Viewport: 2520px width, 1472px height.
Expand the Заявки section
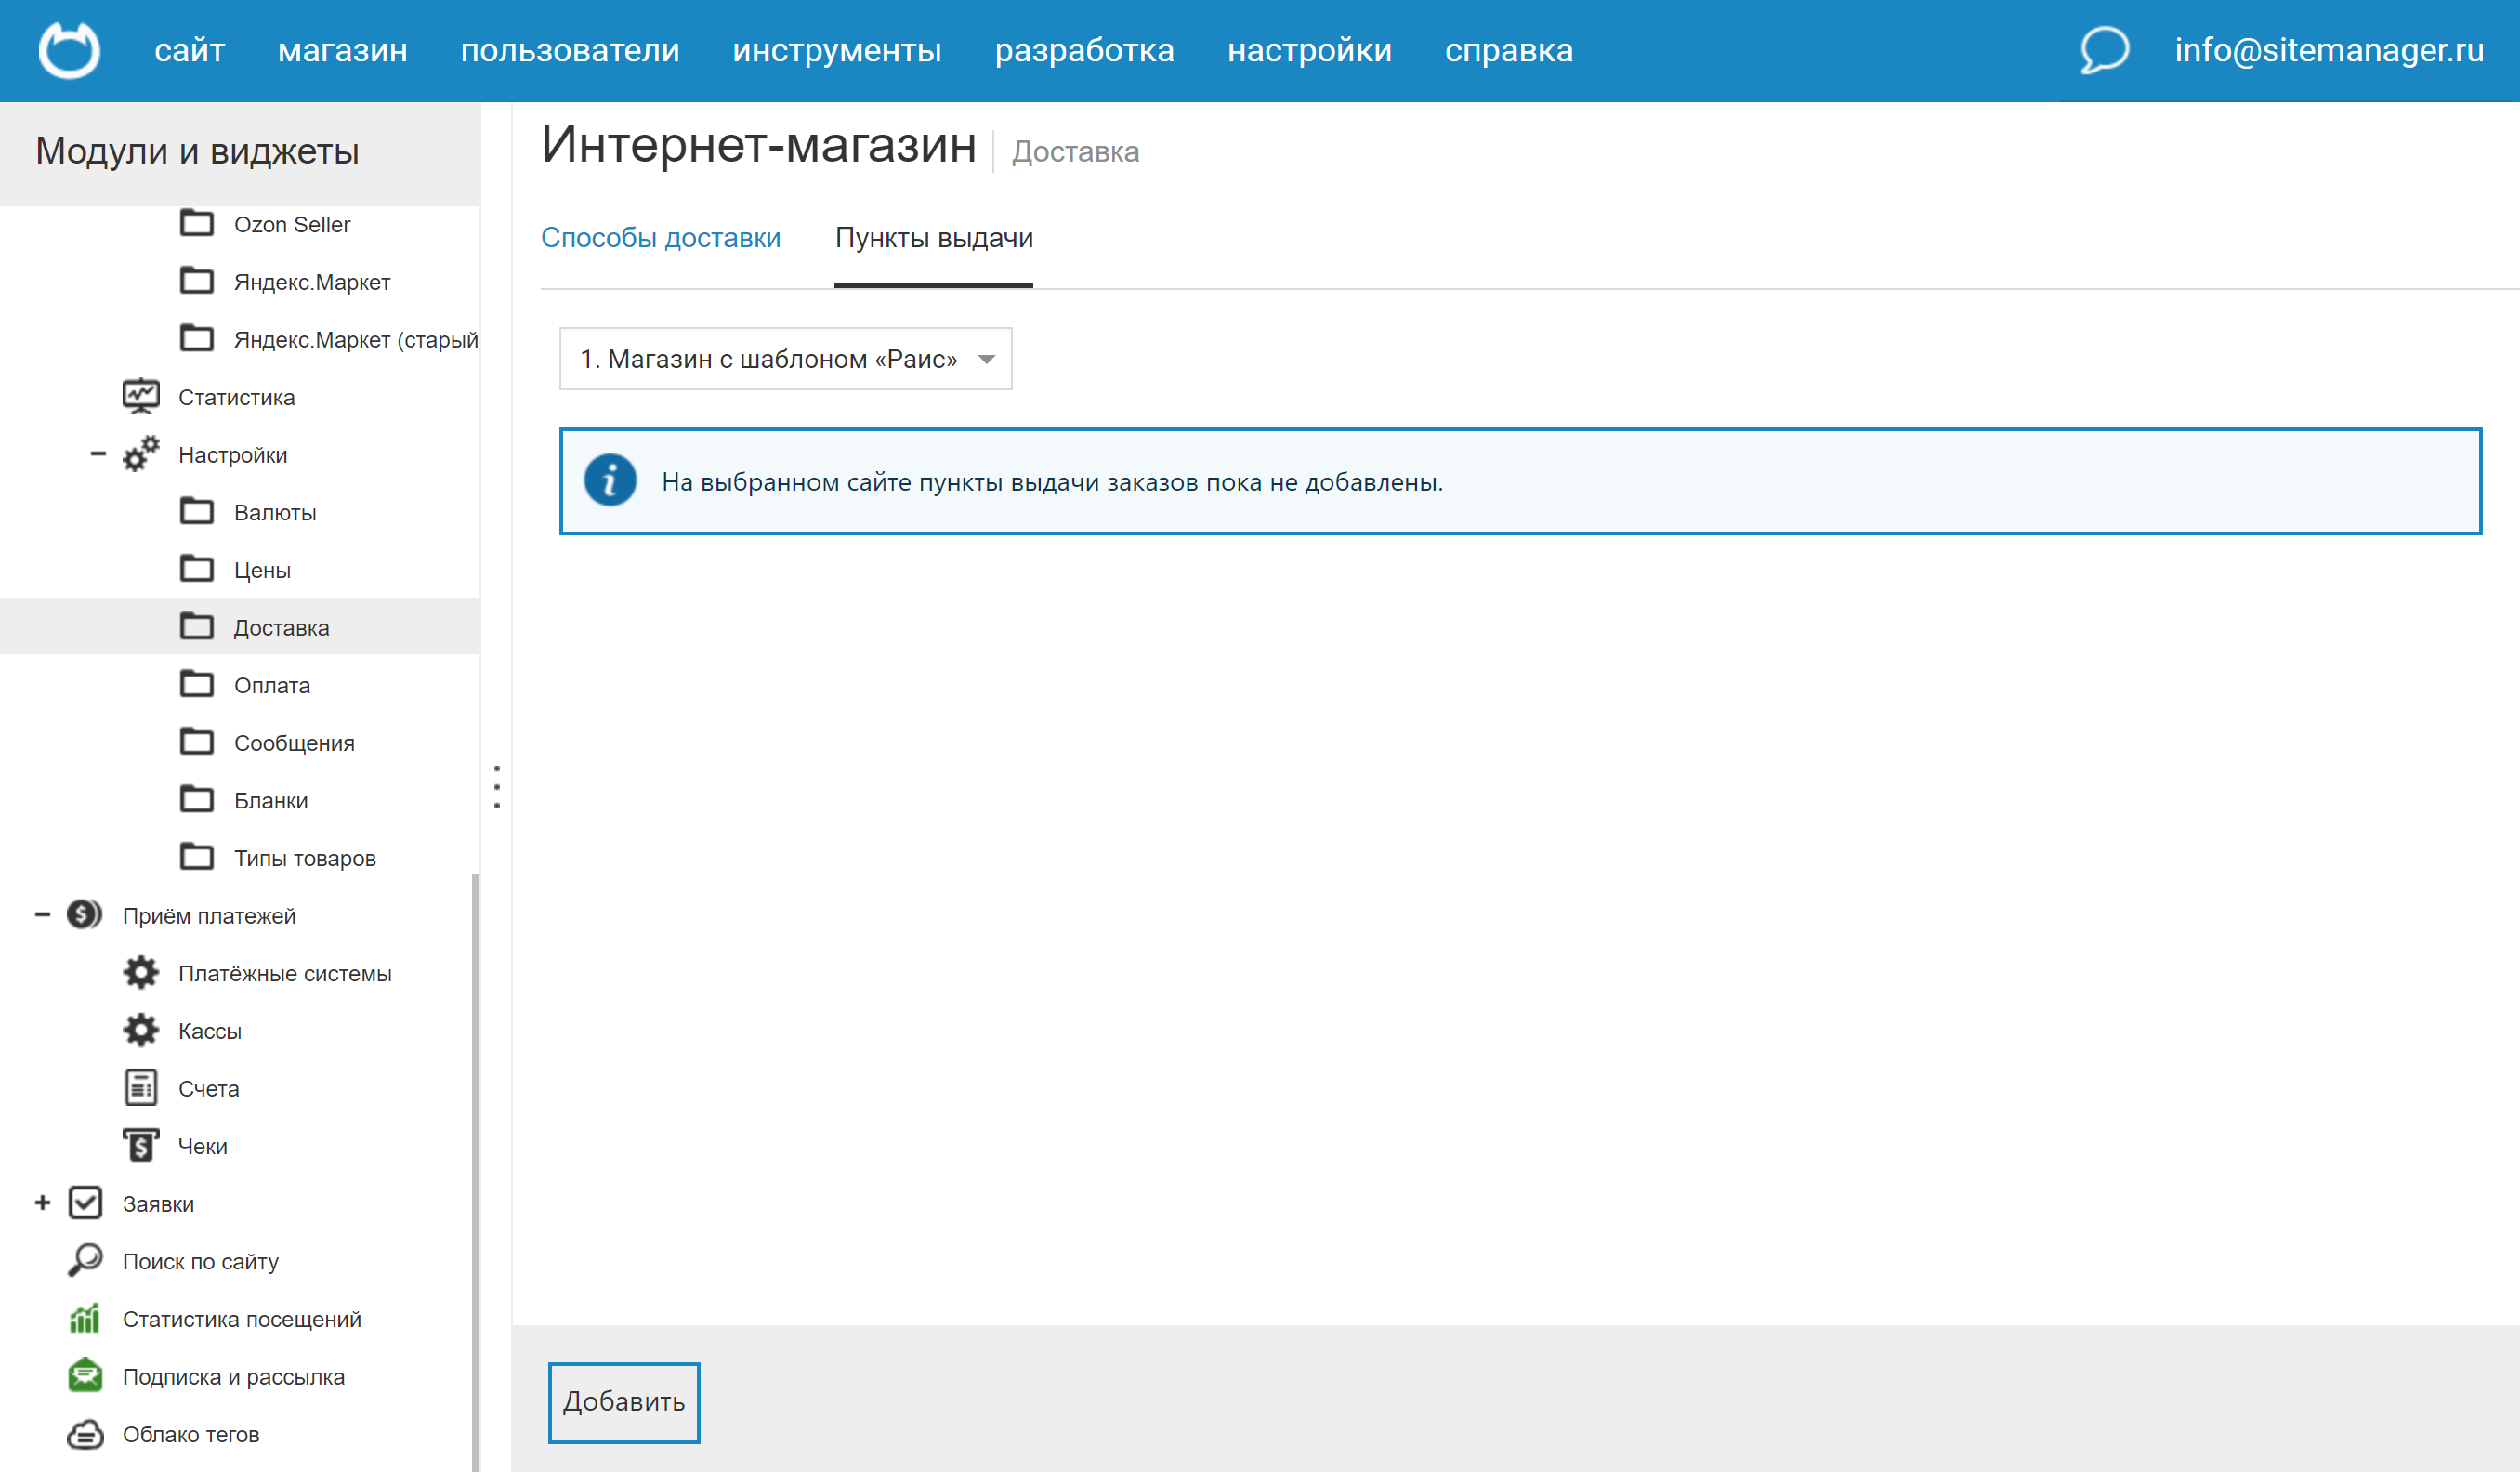point(42,1203)
